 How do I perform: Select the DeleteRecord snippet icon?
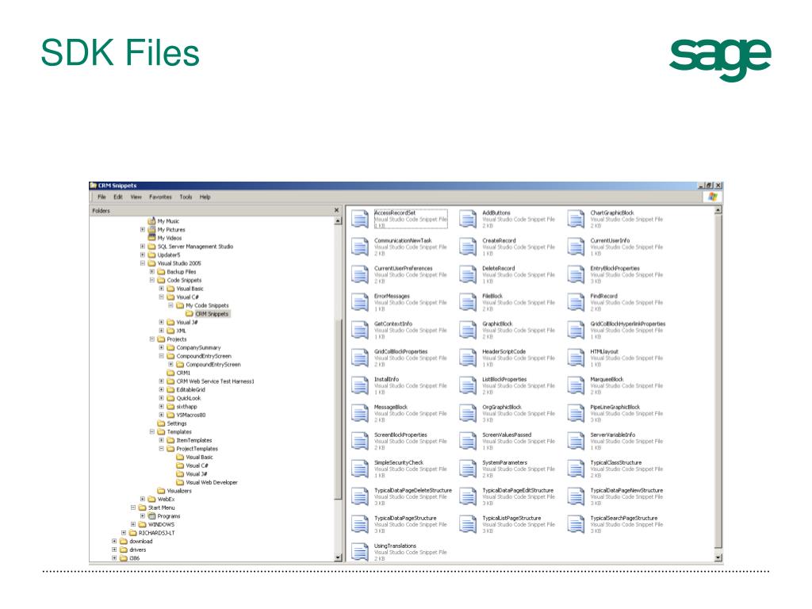tap(468, 274)
